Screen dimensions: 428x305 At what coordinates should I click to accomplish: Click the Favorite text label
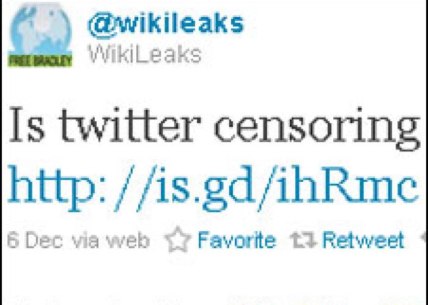pyautogui.click(x=237, y=240)
